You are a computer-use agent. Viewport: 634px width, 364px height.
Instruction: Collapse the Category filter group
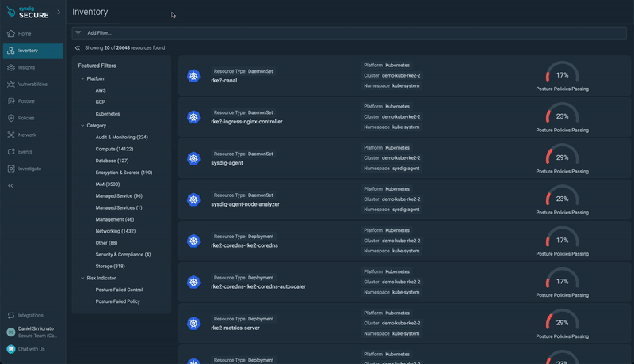pyautogui.click(x=82, y=126)
